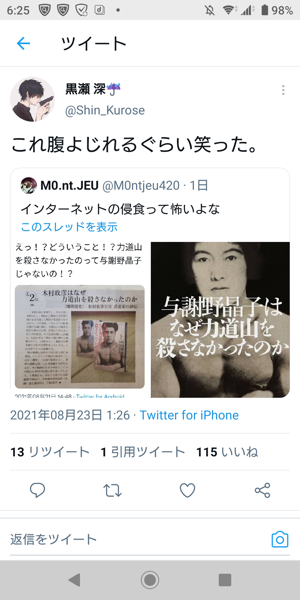300x600 pixels.
Task: Tap the blue back arrow
Action: (x=23, y=43)
